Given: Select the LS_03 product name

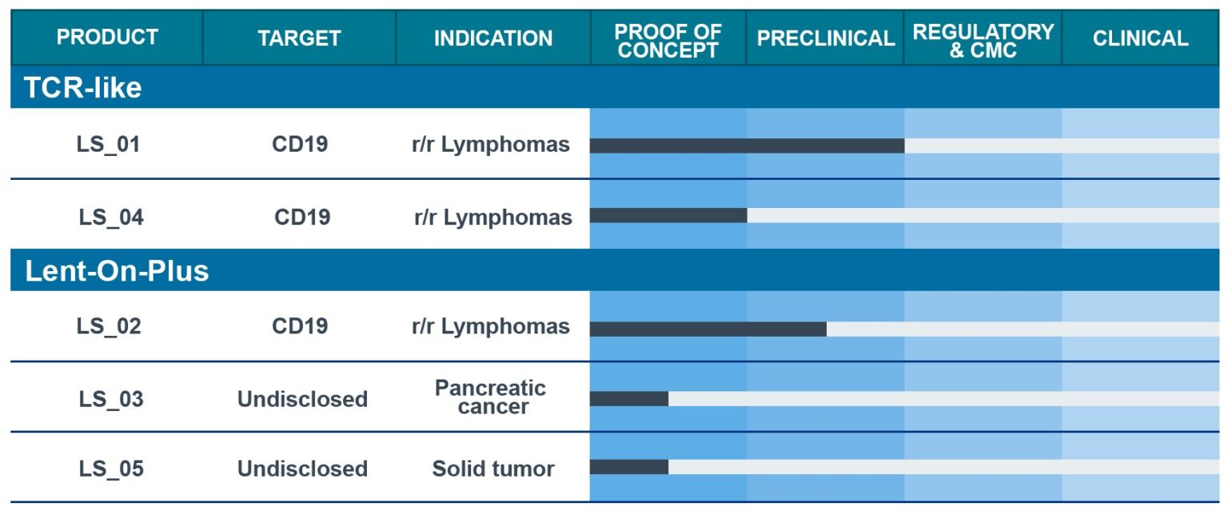Looking at the screenshot, I should [110, 398].
